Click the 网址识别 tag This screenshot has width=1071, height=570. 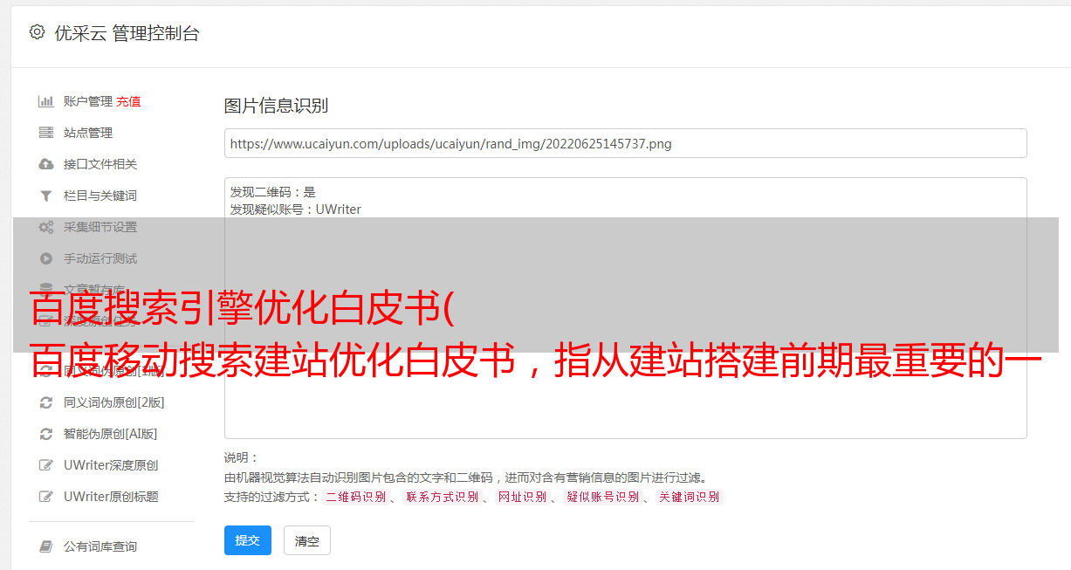tap(522, 497)
